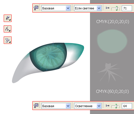Screen dimensions: 134x114
Task: Open the Осветление mode dropdown
Action: tap(99, 106)
